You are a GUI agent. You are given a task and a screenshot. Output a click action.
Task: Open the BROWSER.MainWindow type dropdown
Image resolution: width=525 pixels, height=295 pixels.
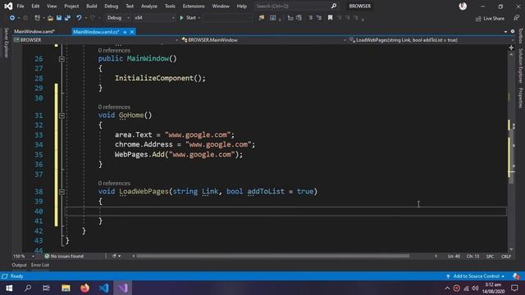click(x=263, y=40)
